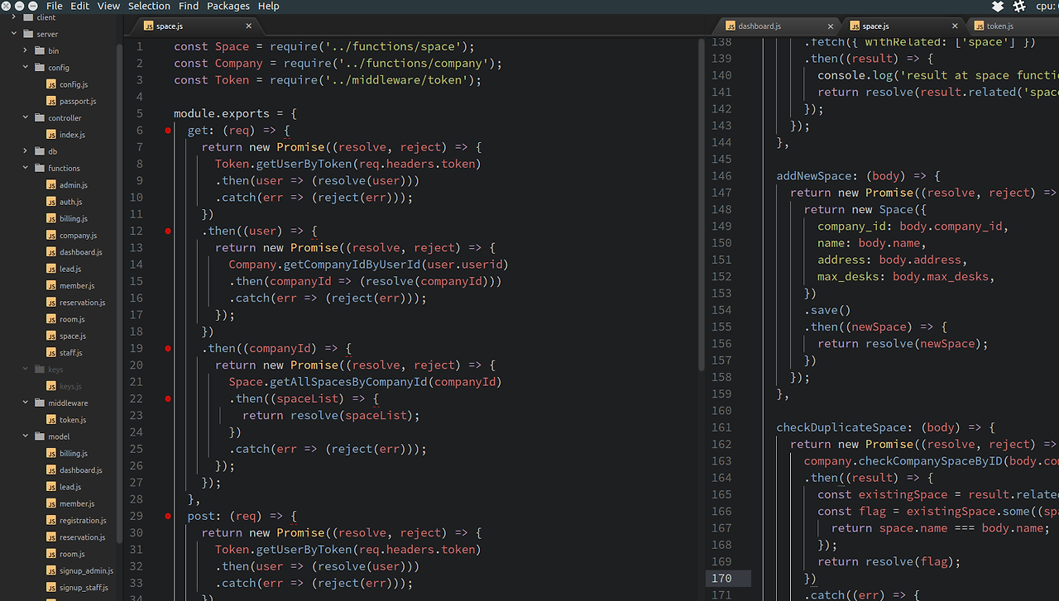Open the Edit menu

coord(79,6)
